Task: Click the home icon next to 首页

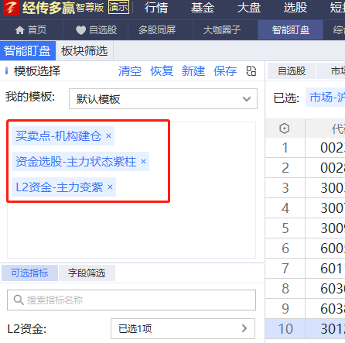Action: [x=20, y=30]
